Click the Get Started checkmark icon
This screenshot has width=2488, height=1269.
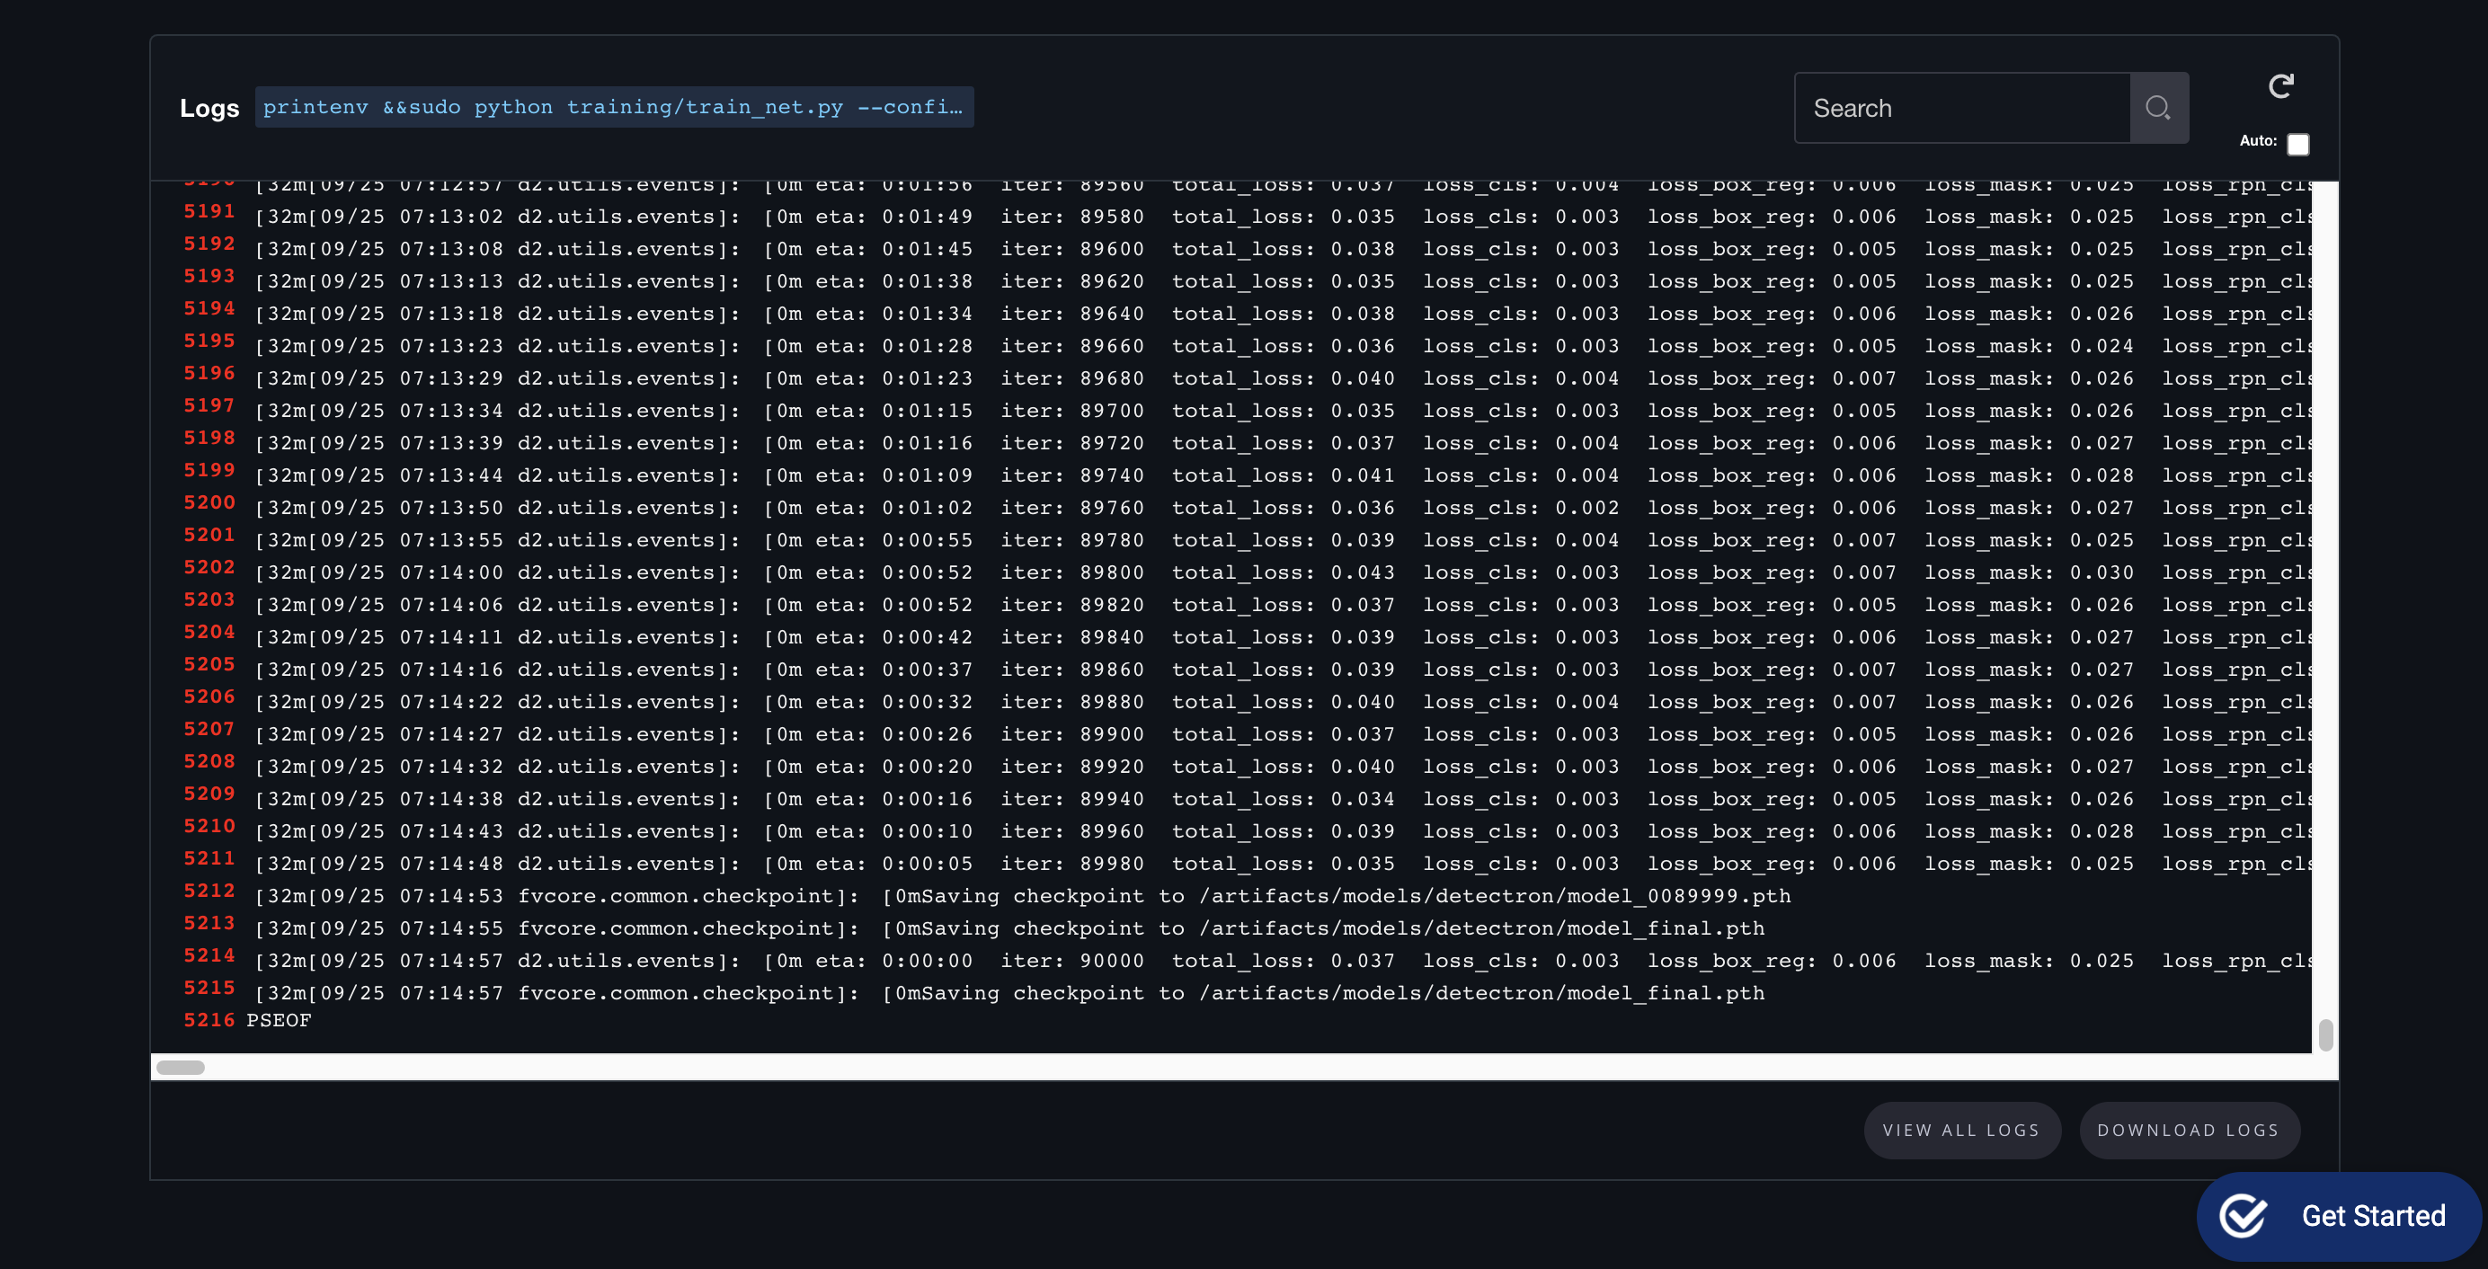(x=2243, y=1215)
